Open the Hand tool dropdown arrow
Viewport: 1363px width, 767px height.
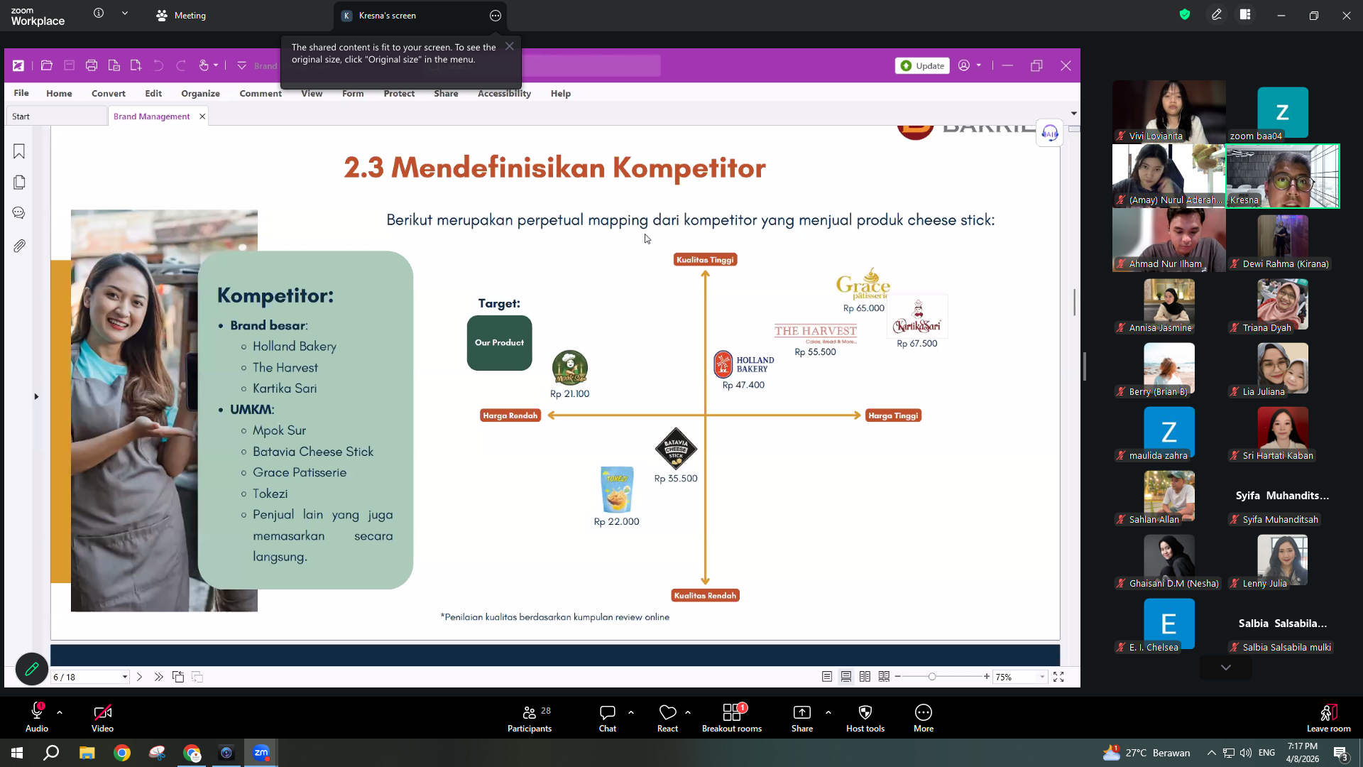coord(216,65)
